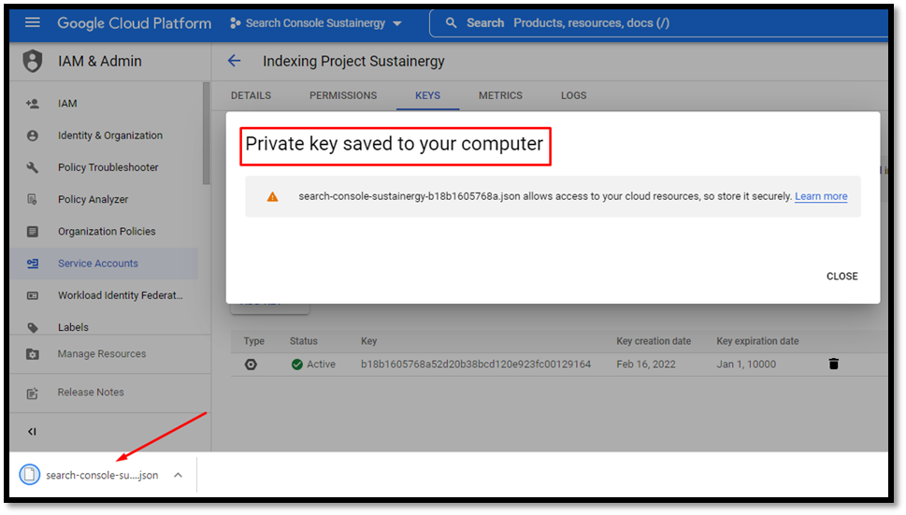
Task: Click the Status column header
Action: click(x=303, y=340)
